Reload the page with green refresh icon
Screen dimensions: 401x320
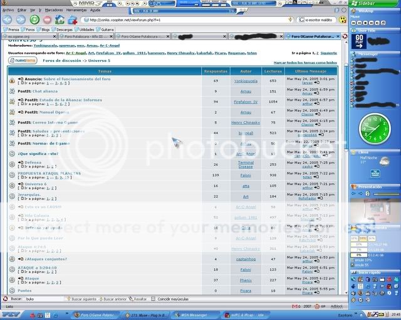click(34, 19)
